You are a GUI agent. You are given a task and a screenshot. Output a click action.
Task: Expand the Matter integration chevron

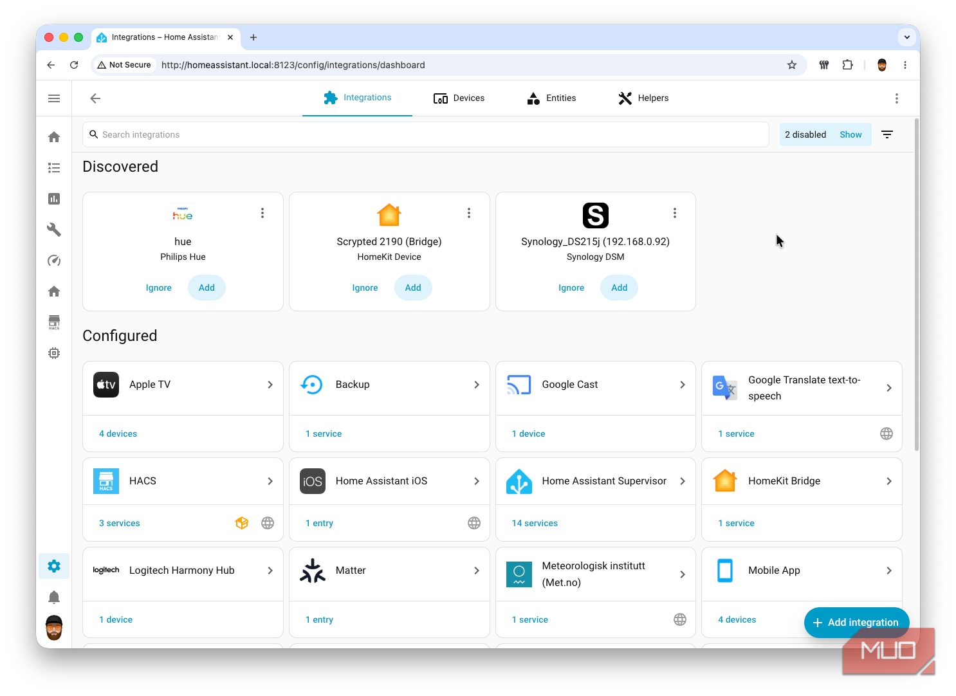[x=477, y=571]
